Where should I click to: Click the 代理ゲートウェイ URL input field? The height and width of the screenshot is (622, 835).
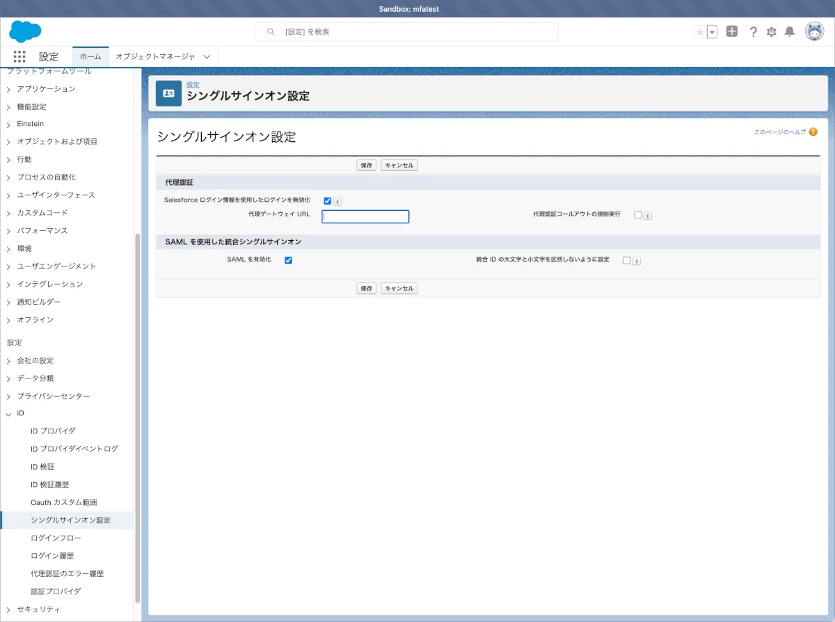tap(365, 216)
